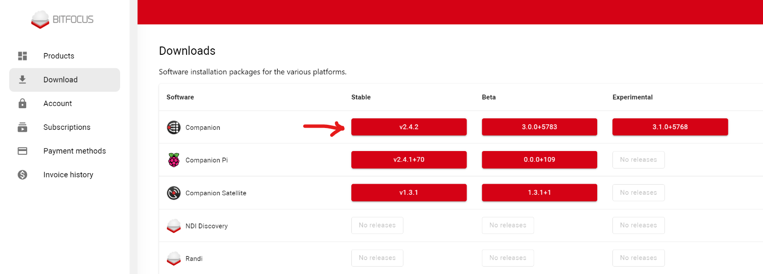Click the Companion Pi raspberry icon
The image size is (763, 274).
coord(174,160)
